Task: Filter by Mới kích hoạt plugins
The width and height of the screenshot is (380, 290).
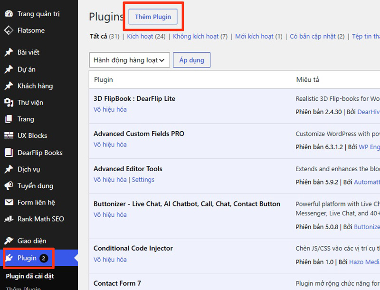Action: [259, 37]
